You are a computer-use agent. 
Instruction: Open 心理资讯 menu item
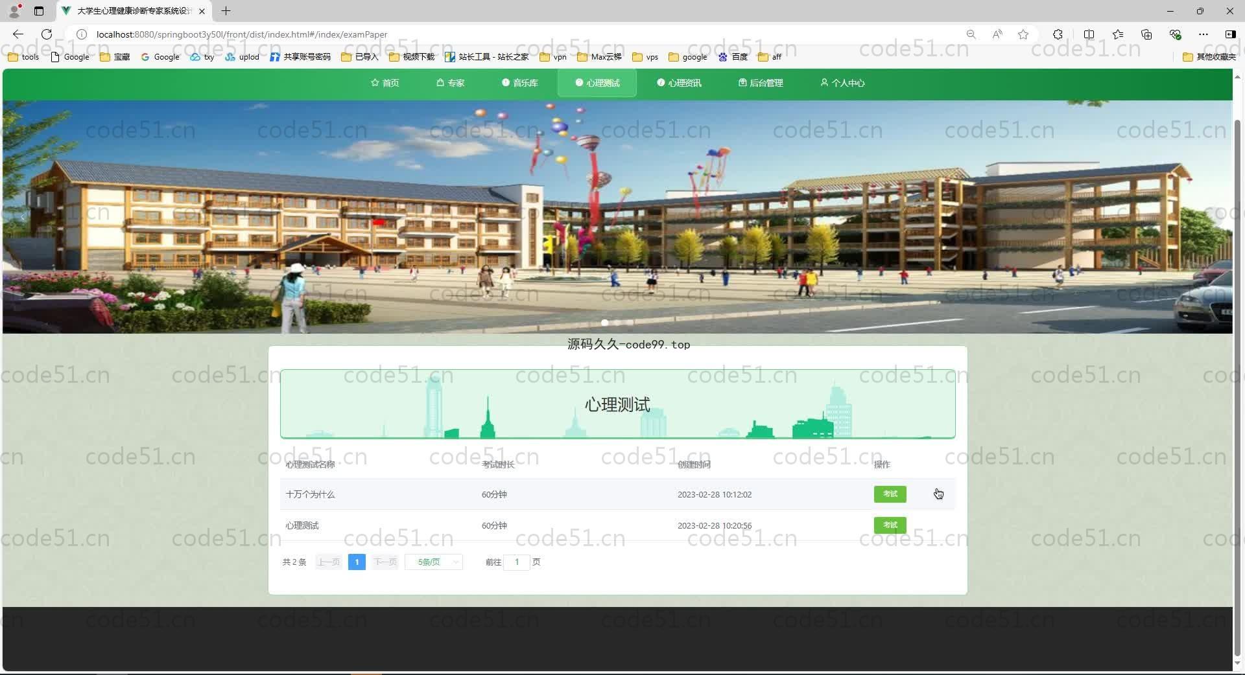(x=679, y=83)
